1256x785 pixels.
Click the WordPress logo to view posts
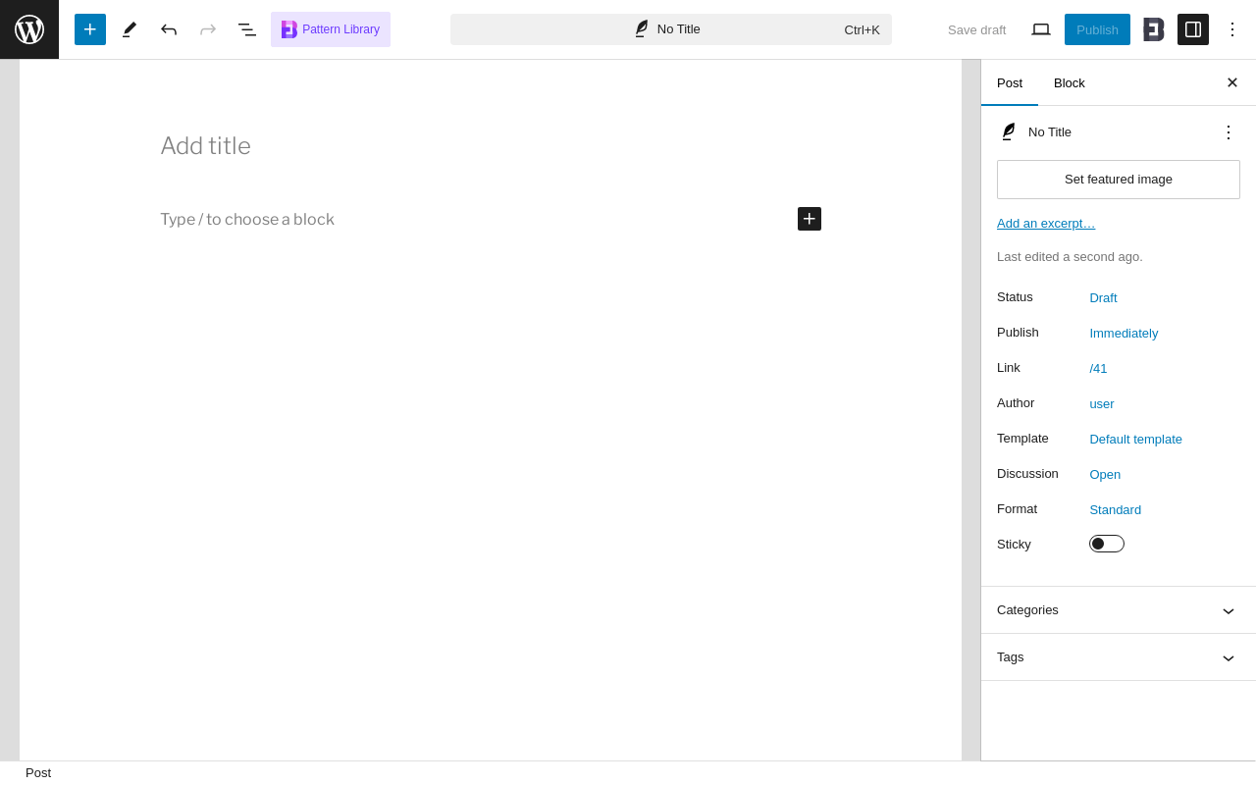coord(29,29)
